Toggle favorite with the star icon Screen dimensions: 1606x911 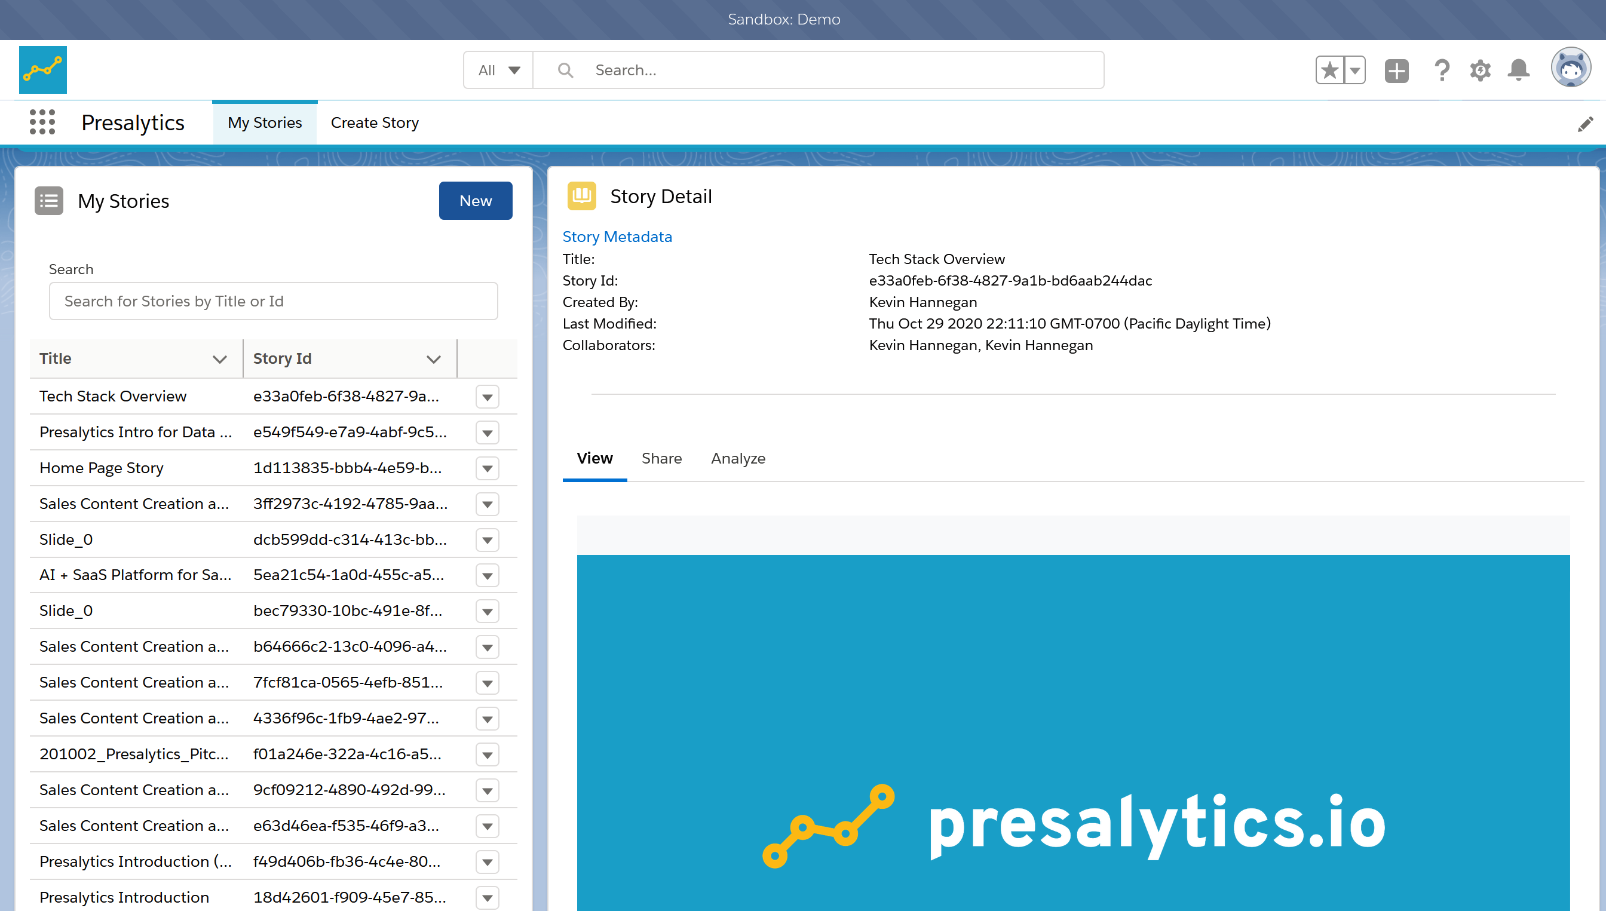click(1329, 69)
